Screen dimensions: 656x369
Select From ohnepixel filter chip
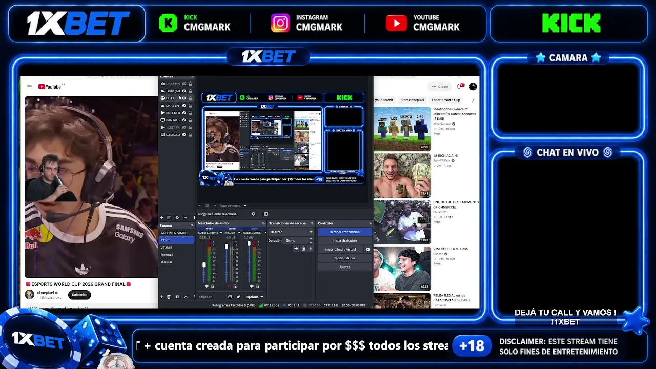[412, 100]
